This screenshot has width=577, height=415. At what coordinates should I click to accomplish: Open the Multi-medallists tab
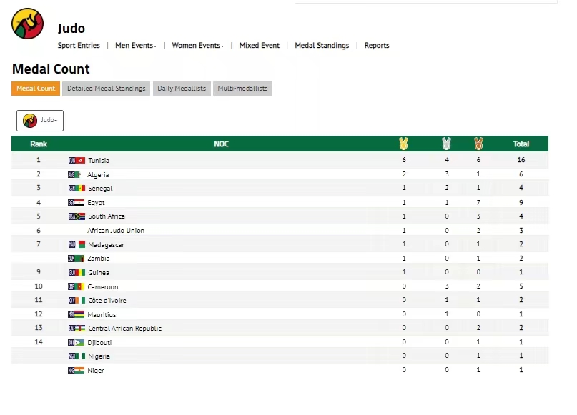click(242, 89)
